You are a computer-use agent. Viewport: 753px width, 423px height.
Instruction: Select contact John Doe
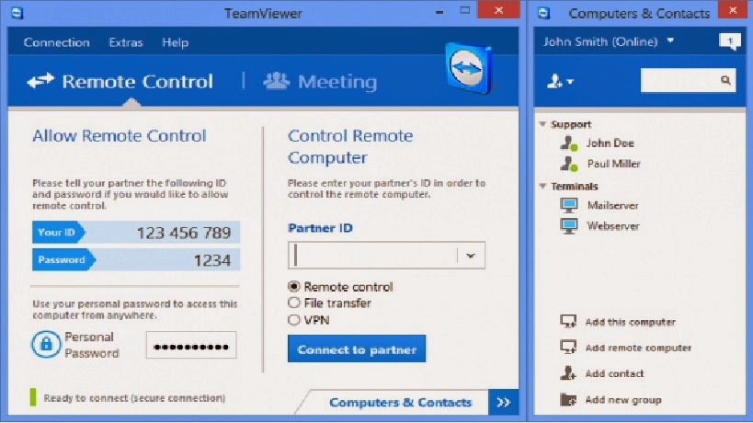(x=610, y=143)
